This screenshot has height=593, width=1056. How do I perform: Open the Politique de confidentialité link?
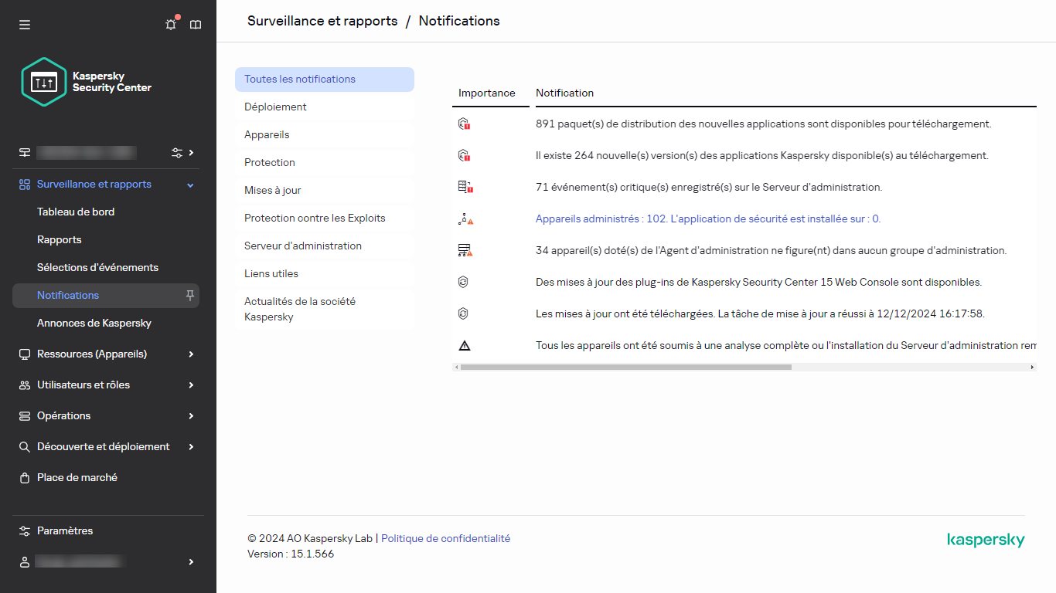[445, 538]
